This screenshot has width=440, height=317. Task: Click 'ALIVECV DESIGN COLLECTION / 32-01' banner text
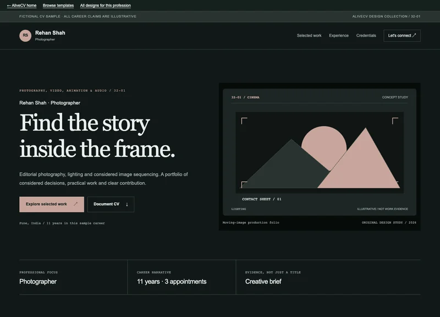click(x=387, y=17)
